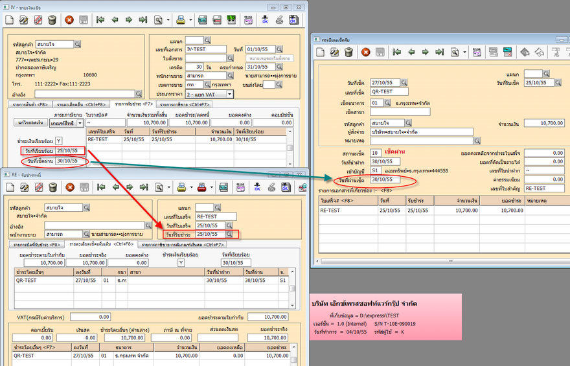570x366 pixels.
Task: Switch to รายการสินค้า <F8> tab
Action: pyautogui.click(x=31, y=104)
